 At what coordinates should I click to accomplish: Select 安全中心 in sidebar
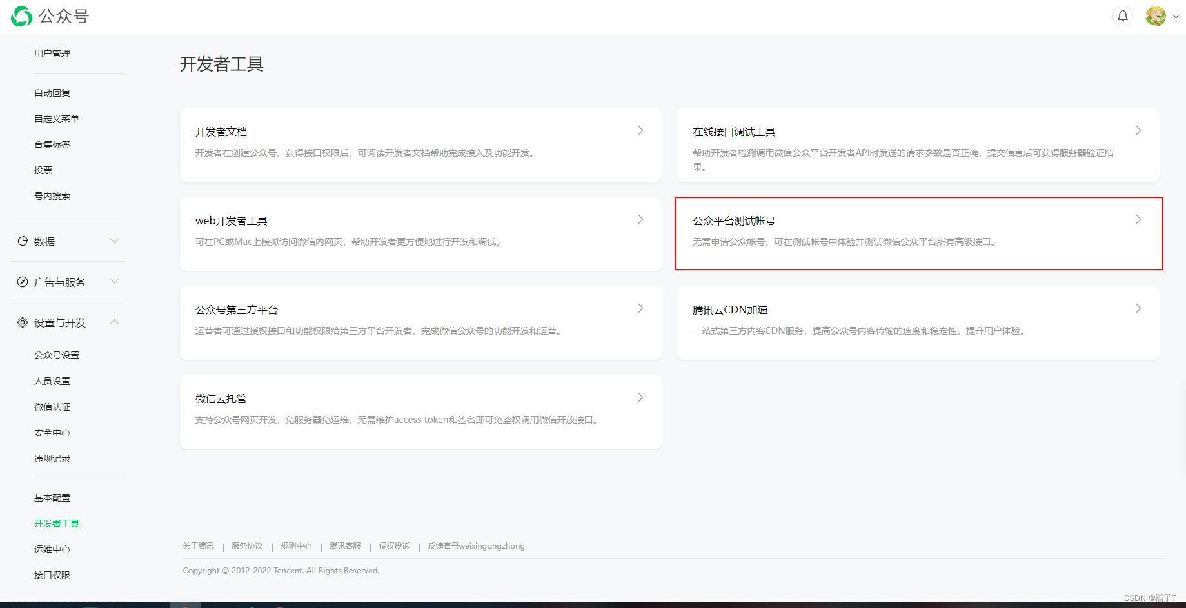tap(52, 433)
